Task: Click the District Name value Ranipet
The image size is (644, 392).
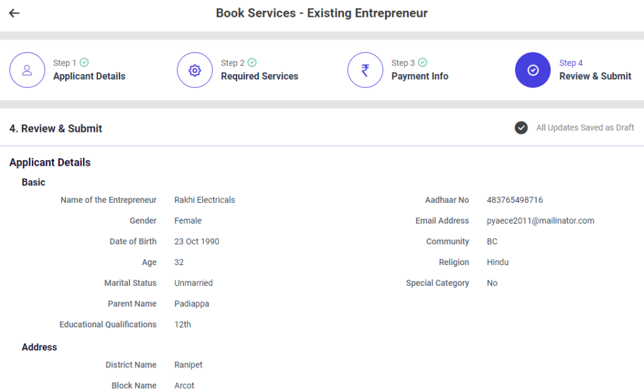Action: click(188, 365)
